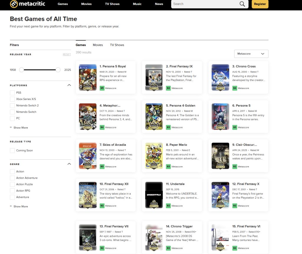Open Final Fantasy IX cover art
302x254 pixels.
[154, 77]
